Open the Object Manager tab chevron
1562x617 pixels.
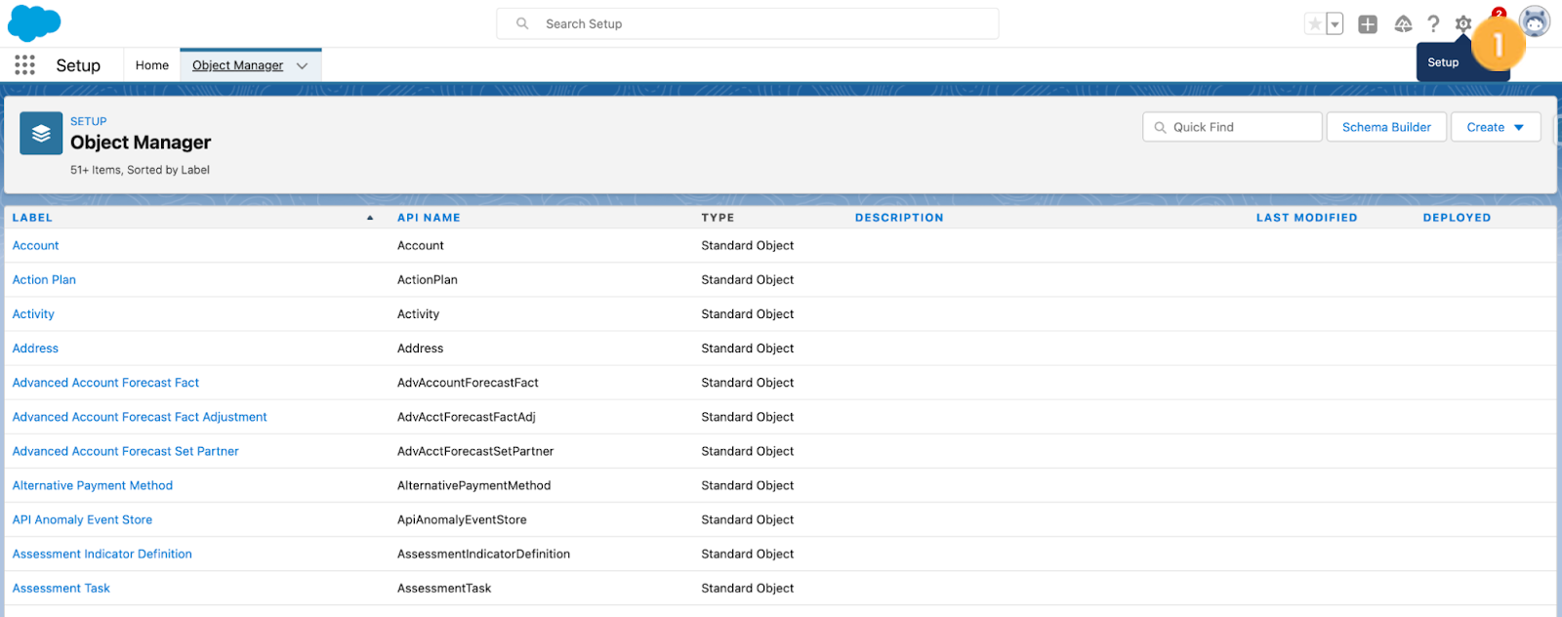pyautogui.click(x=302, y=65)
